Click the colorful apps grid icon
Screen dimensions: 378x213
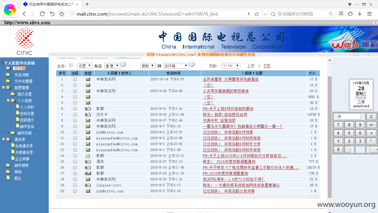[x=341, y=14]
